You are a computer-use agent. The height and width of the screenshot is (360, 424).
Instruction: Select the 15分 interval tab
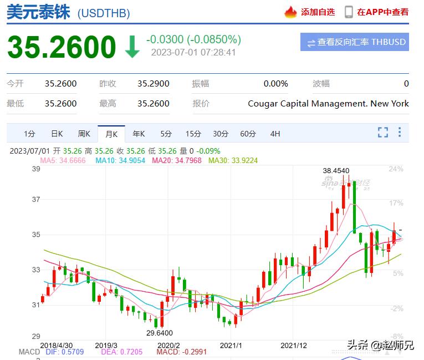(x=193, y=134)
